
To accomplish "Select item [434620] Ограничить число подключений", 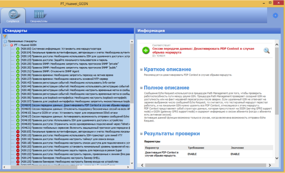I will coord(75,124).
